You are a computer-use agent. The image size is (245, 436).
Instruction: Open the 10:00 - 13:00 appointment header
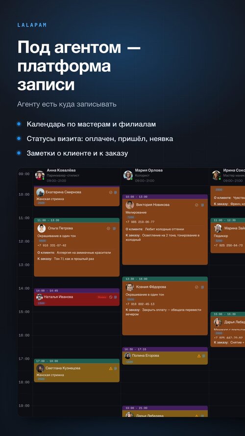pos(165,196)
